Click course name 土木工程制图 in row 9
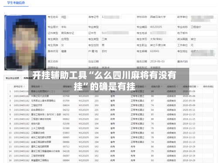 click(37, 128)
